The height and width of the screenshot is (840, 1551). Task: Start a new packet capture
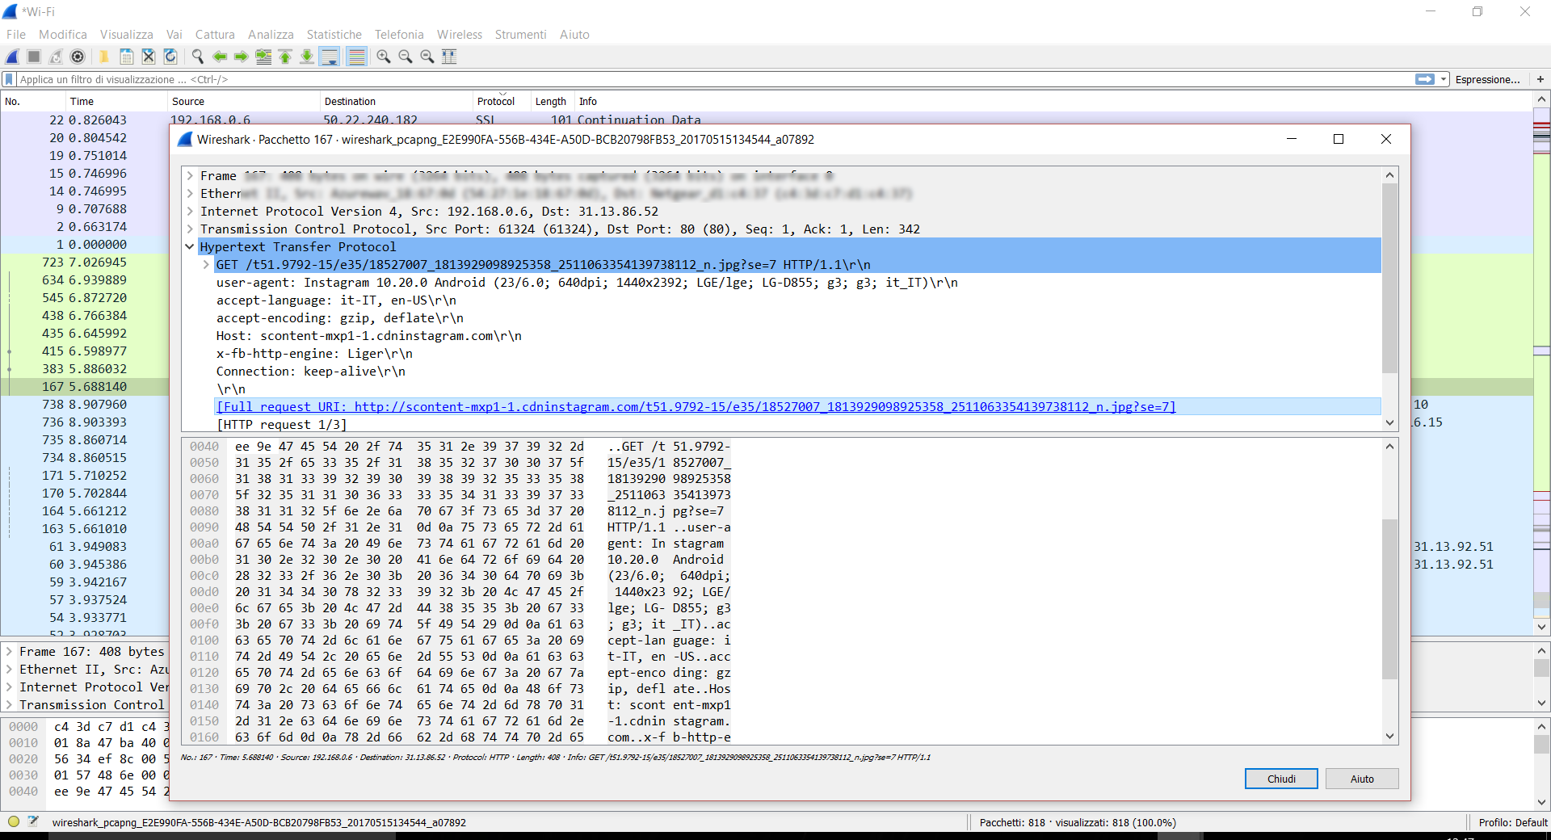pos(12,57)
